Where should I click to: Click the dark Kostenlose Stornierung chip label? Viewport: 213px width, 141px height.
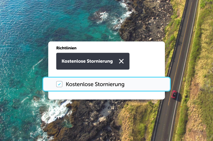pos(87,61)
